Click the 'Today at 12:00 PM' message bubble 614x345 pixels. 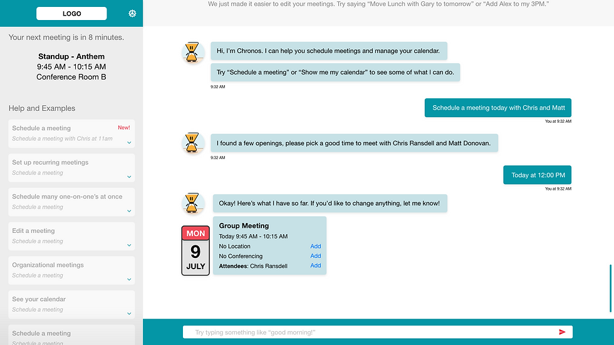coord(538,175)
